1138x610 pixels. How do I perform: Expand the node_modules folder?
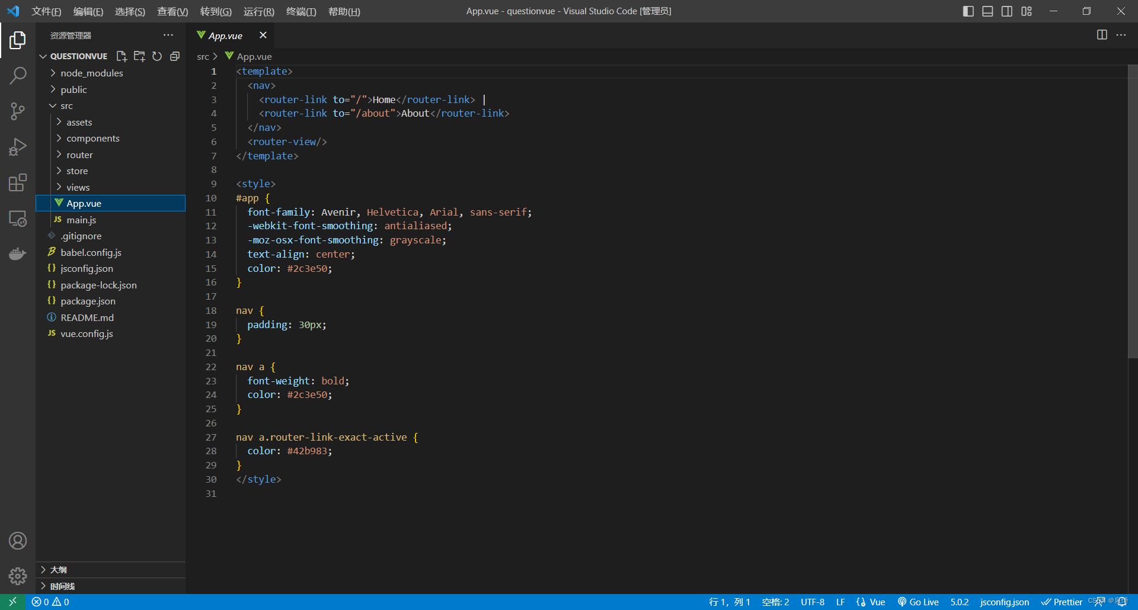point(110,73)
